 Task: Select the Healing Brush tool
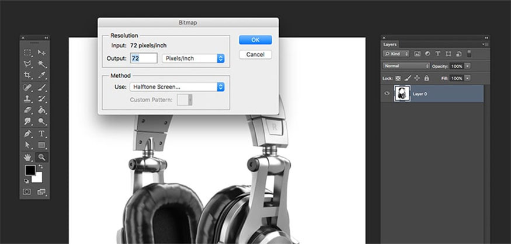click(27, 88)
